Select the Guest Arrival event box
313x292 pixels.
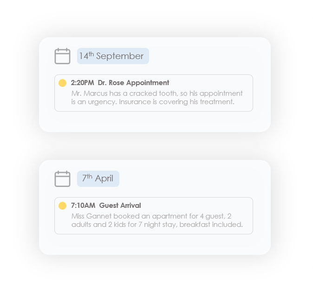click(x=154, y=216)
